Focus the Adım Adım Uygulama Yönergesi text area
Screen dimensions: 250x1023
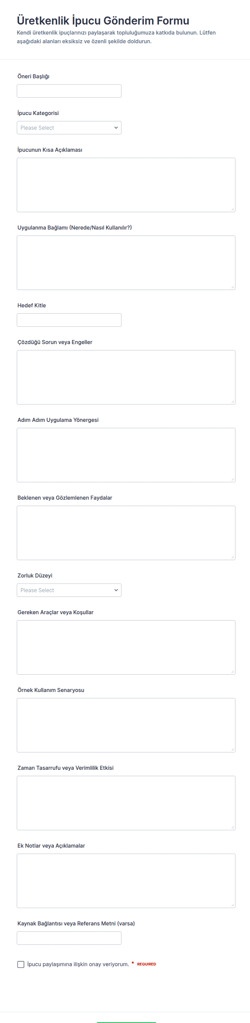[x=126, y=455]
